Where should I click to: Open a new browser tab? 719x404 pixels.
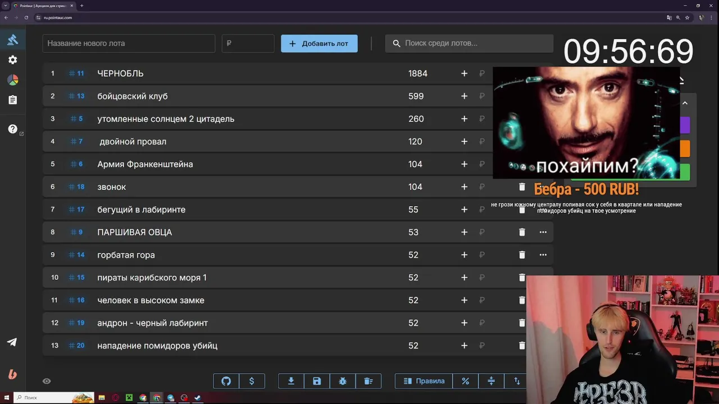click(x=81, y=6)
